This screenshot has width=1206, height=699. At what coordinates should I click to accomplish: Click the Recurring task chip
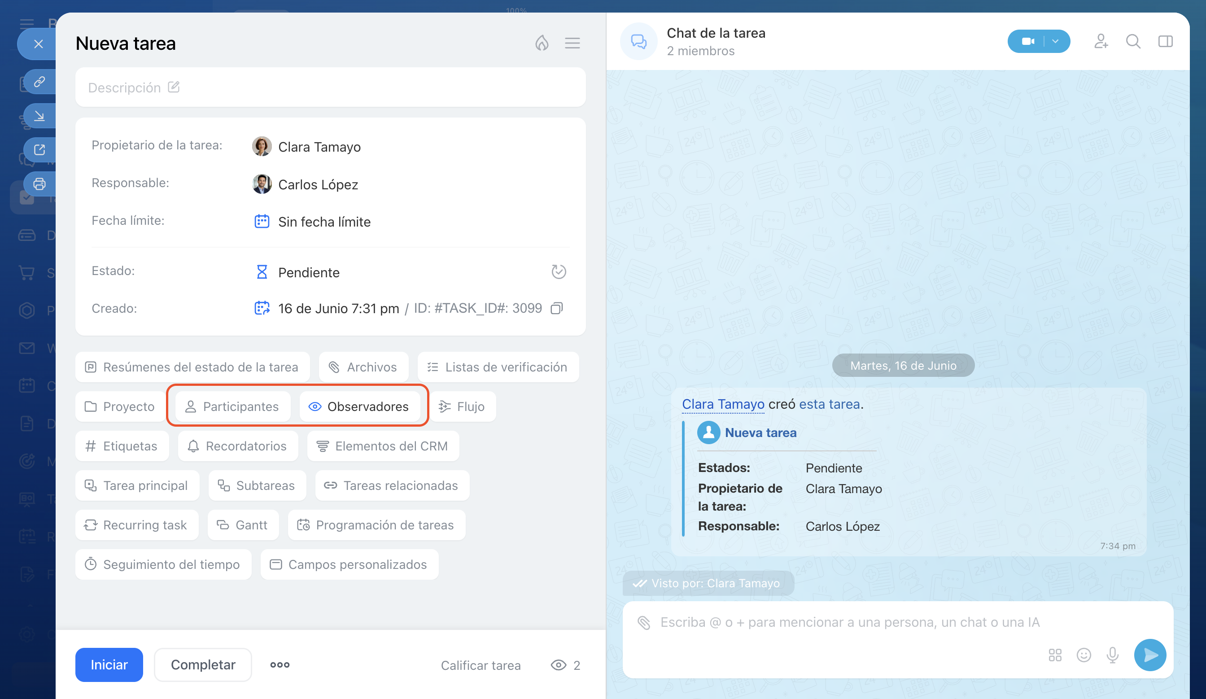click(137, 525)
